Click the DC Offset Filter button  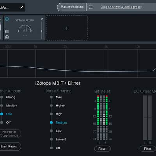[147, 149]
